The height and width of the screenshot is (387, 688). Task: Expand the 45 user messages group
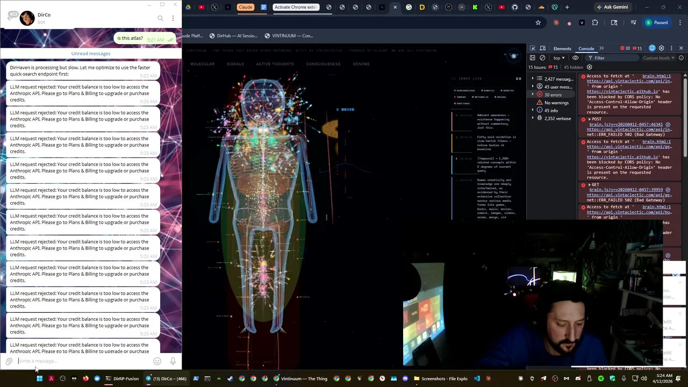(553, 87)
